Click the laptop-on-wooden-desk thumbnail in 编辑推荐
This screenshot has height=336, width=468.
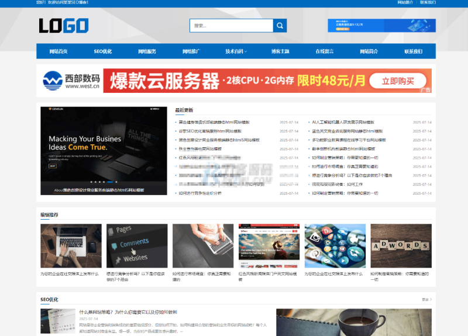71,245
